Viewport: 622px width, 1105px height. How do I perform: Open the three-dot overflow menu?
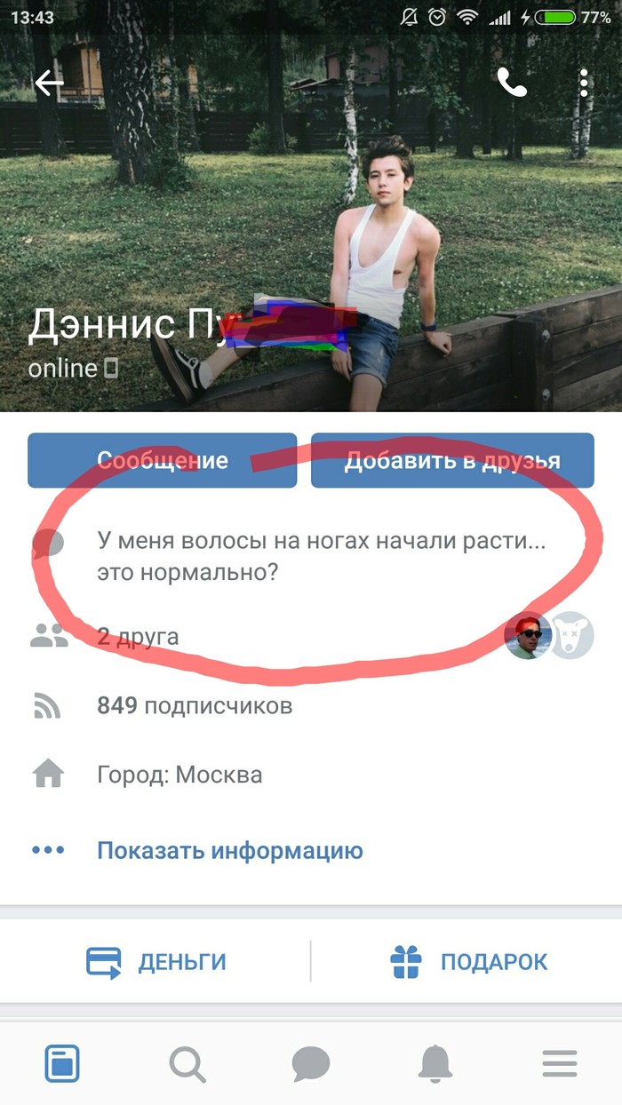584,83
